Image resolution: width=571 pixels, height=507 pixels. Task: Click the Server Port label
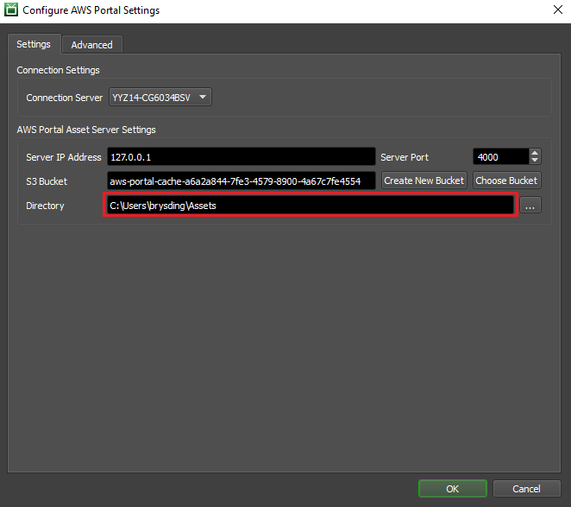coord(405,157)
